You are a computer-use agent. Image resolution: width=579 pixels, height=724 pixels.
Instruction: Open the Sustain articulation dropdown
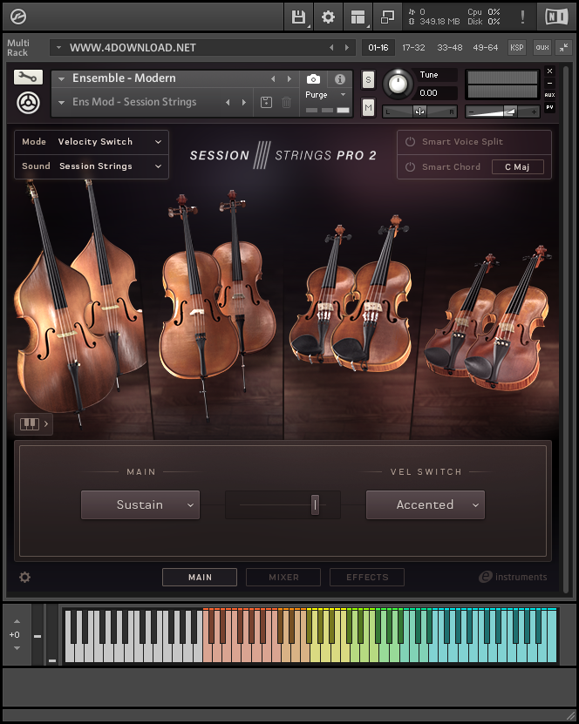pyautogui.click(x=140, y=504)
